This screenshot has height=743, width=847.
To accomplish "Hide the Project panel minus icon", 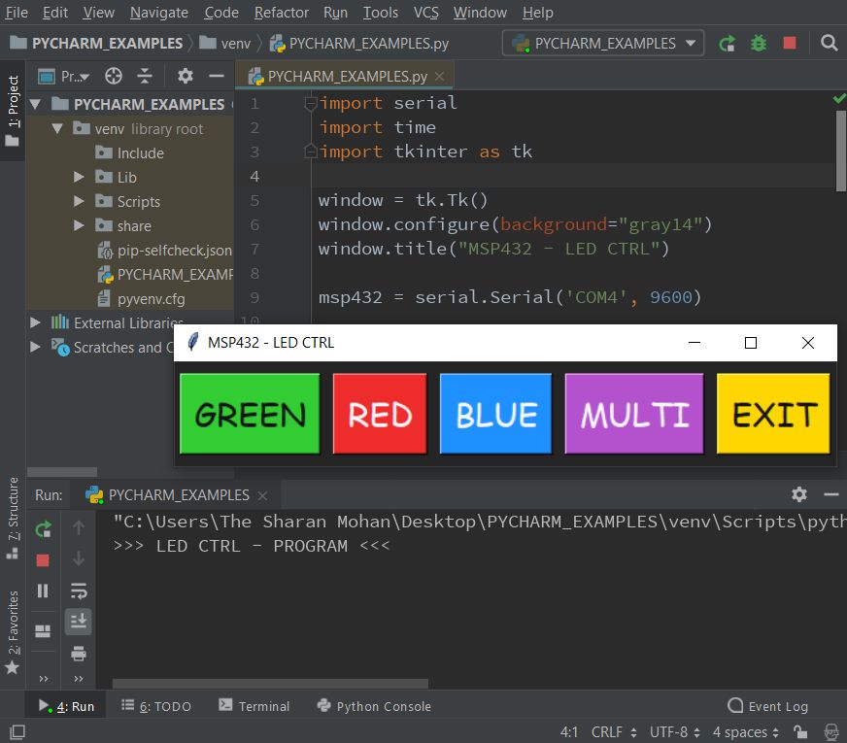I will [217, 76].
